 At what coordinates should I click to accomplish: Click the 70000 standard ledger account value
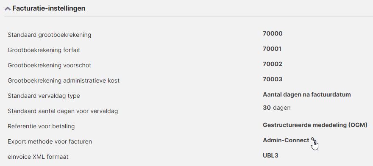pos(273,33)
